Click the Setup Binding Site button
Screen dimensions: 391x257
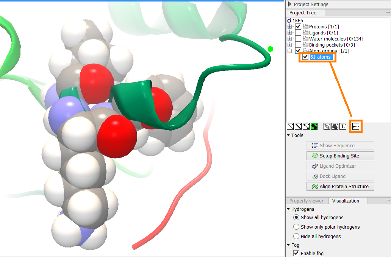(340, 156)
